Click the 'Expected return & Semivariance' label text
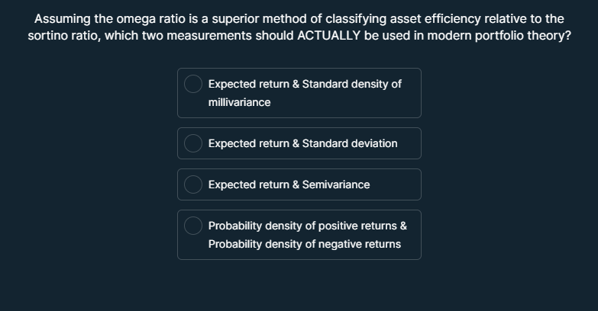This screenshot has width=598, height=311. [x=289, y=184]
